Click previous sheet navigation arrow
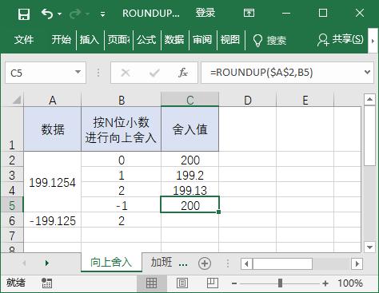379x293 pixels. pos(24,263)
